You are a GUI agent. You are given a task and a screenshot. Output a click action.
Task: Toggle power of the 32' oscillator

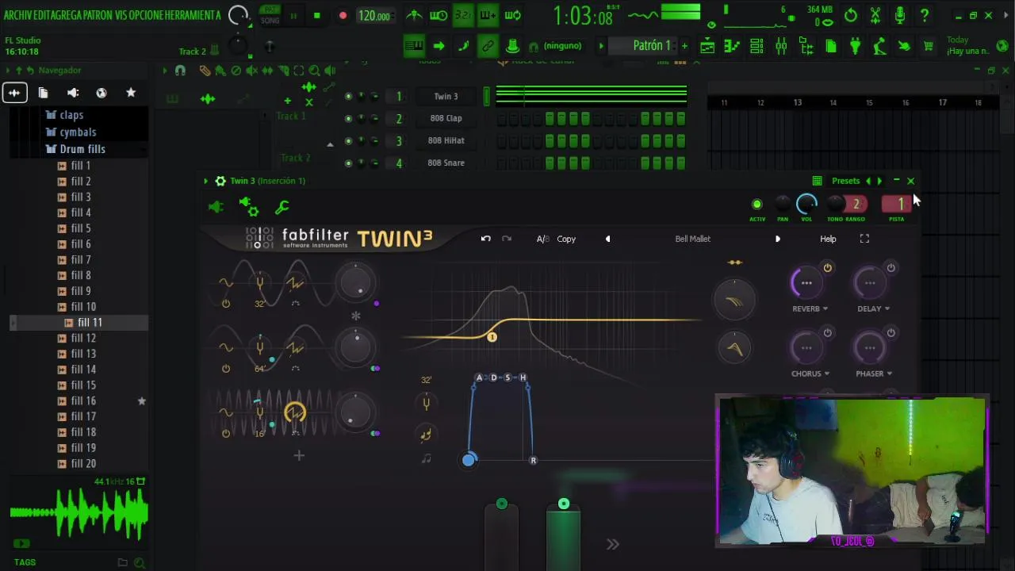(x=226, y=304)
